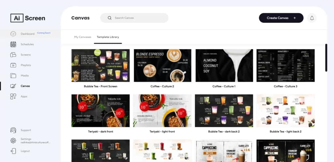Screen dimensions: 334x162
Task: Select the Media folder icon
Action: pyautogui.click(x=13, y=76)
